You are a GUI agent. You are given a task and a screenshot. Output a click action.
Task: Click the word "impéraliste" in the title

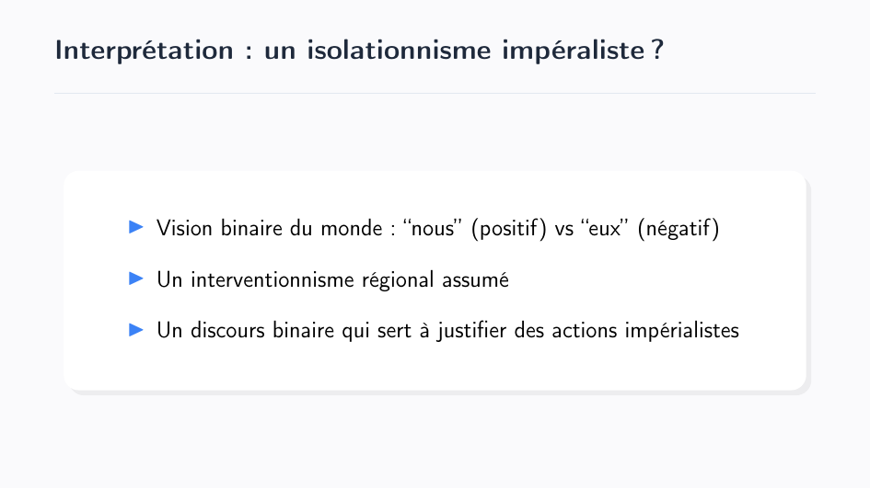pos(571,50)
